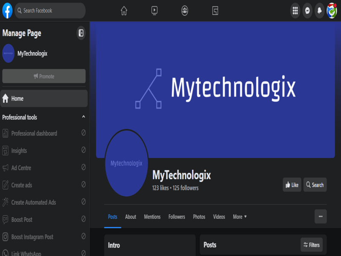Image resolution: width=341 pixels, height=256 pixels.
Task: Click the Like button on the page
Action: (x=292, y=185)
